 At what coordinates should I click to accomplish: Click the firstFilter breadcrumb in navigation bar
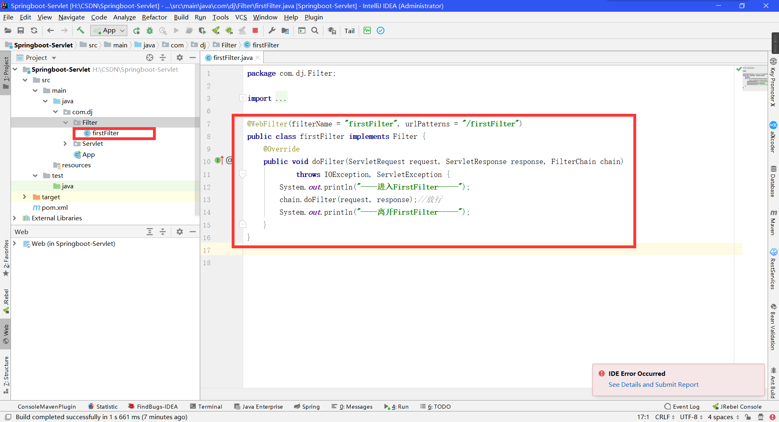[262, 45]
